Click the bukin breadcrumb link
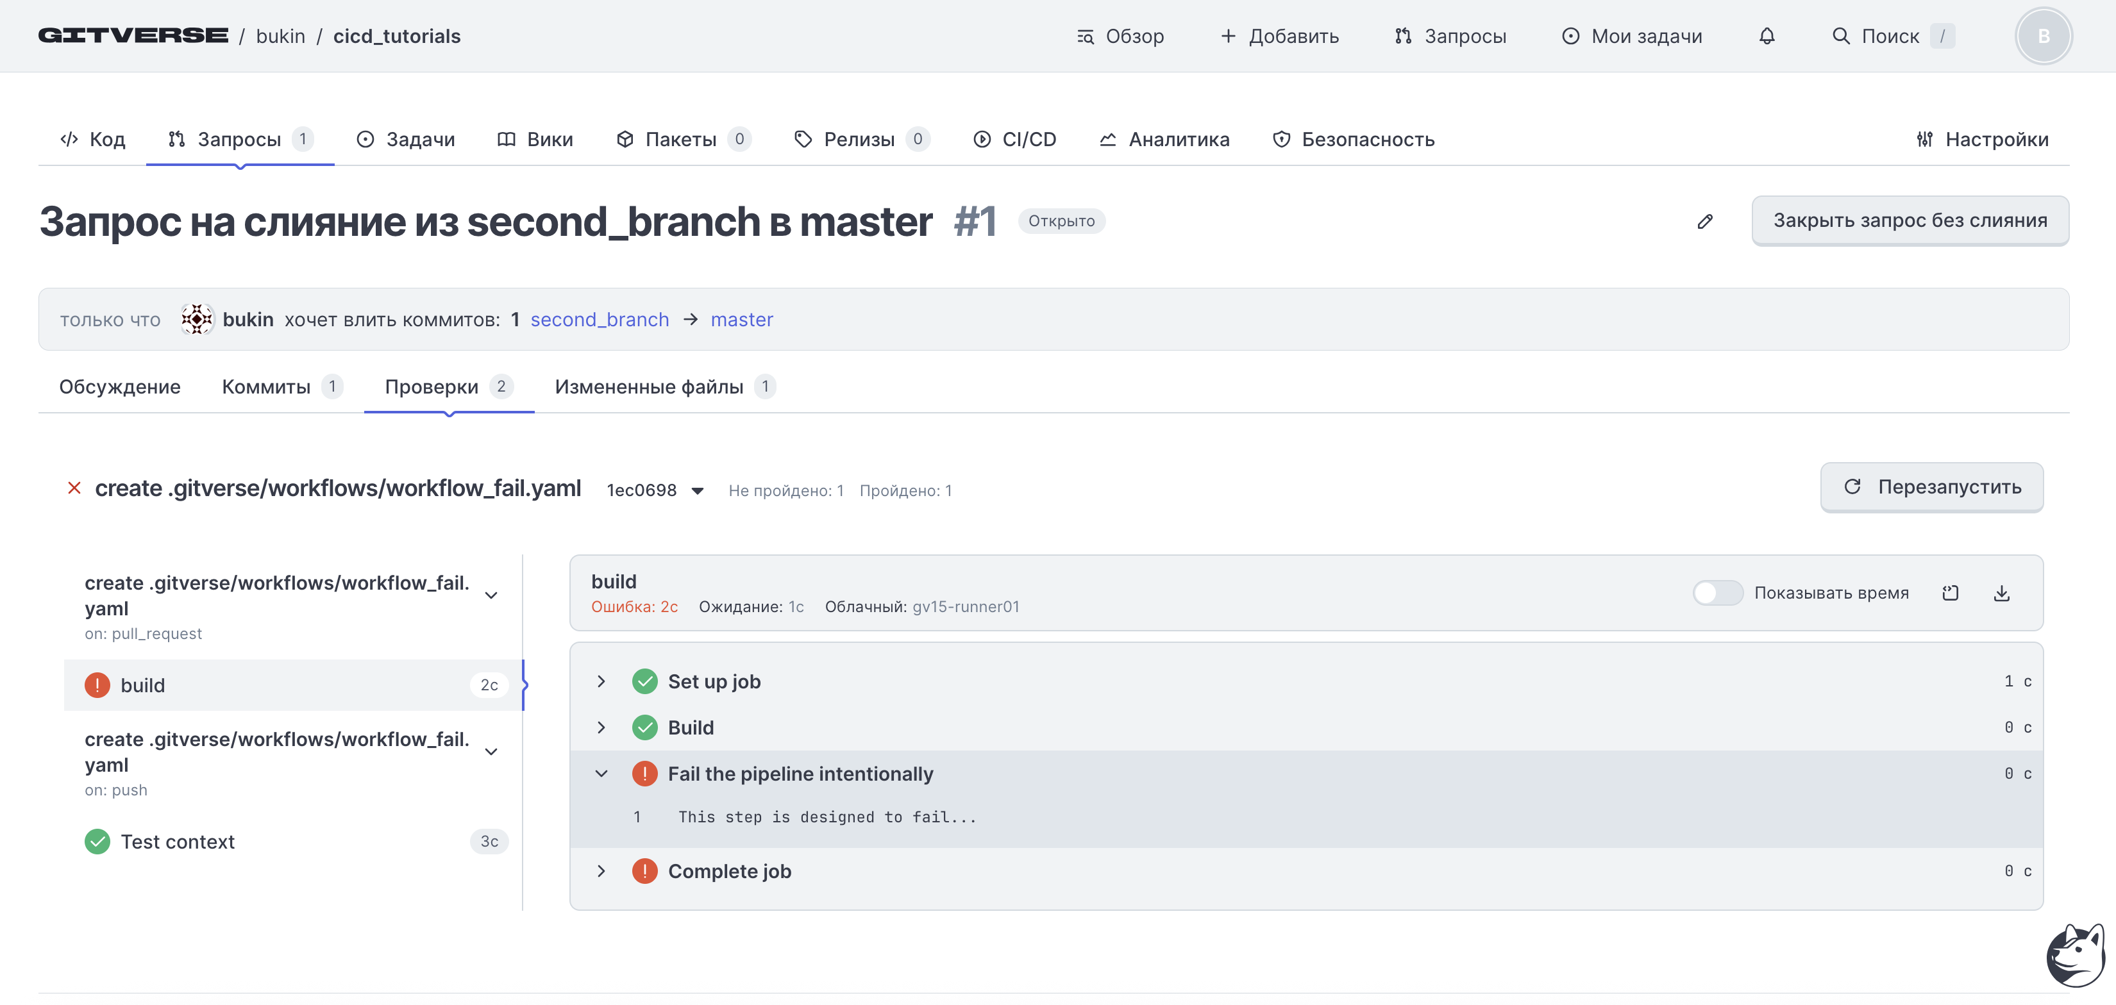This screenshot has width=2116, height=1005. coord(280,36)
